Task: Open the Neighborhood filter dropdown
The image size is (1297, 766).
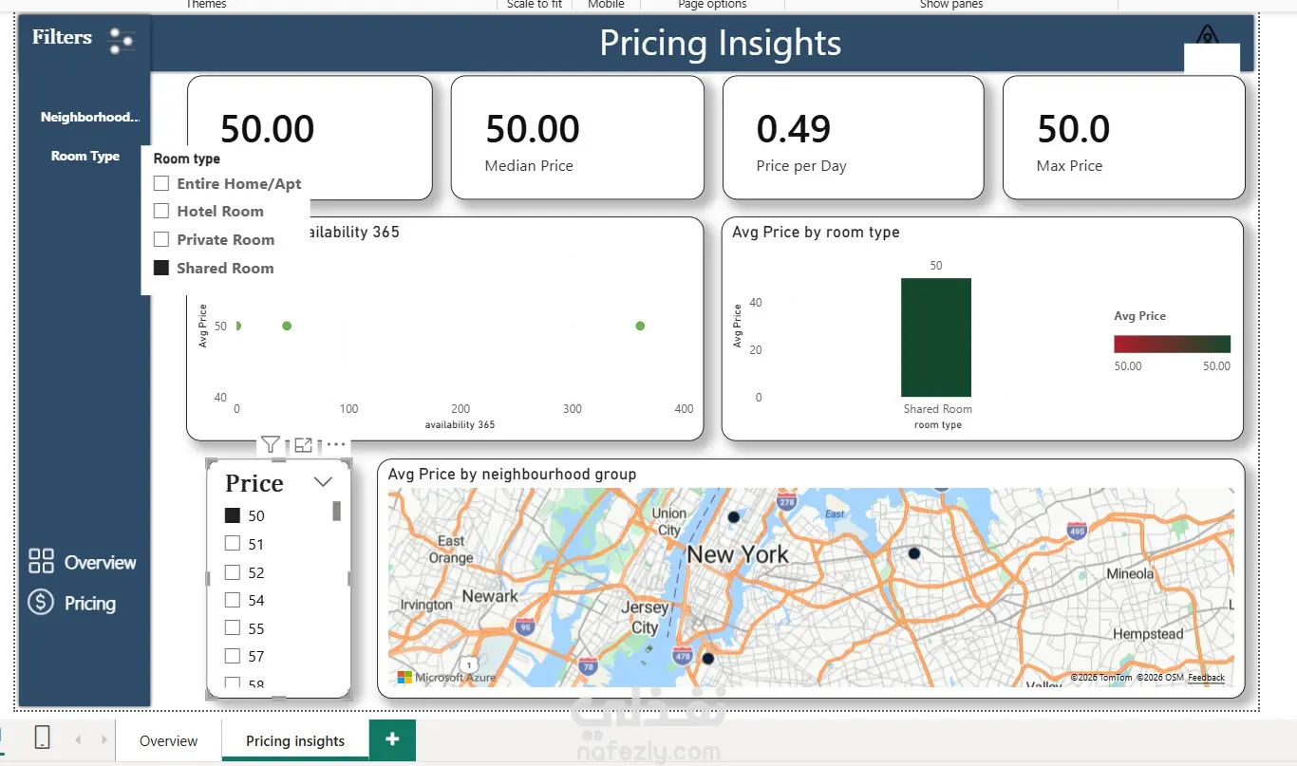Action: [x=89, y=117]
